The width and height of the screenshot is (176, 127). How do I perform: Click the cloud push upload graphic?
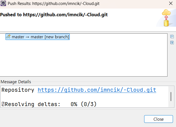(x=166, y=18)
